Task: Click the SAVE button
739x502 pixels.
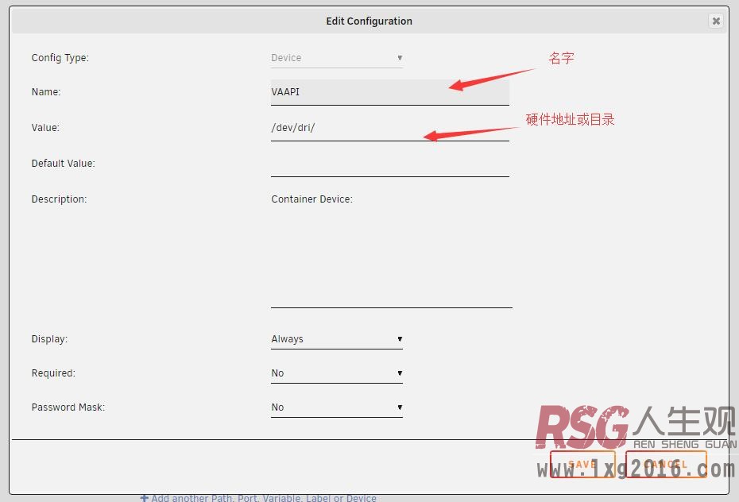Action: pos(582,465)
